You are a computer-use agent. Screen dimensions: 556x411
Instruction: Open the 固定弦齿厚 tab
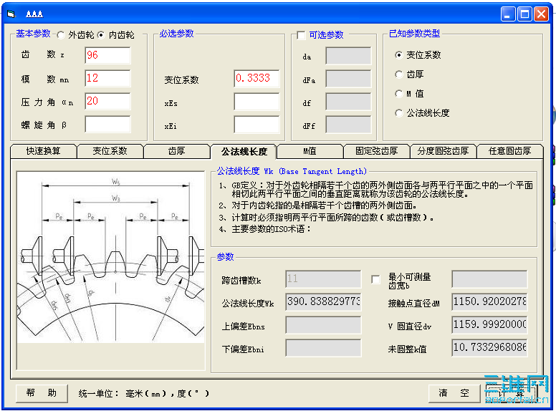click(377, 151)
